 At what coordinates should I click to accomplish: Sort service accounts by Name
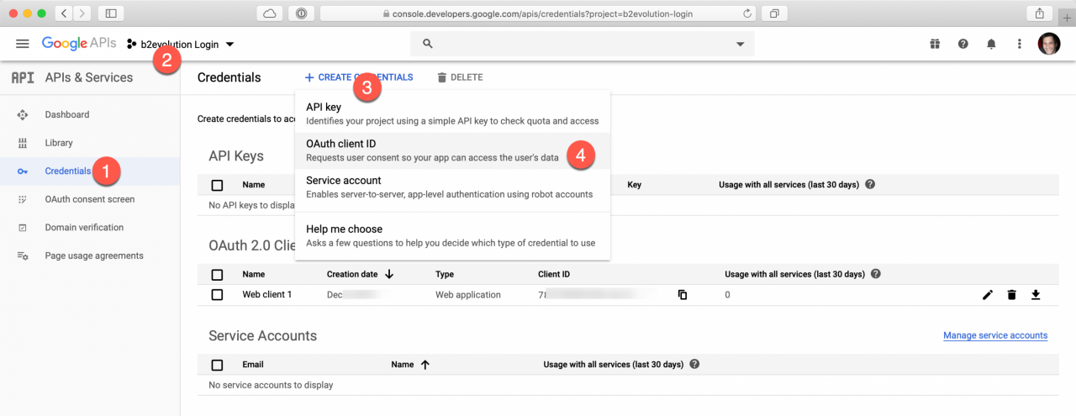[x=410, y=365]
